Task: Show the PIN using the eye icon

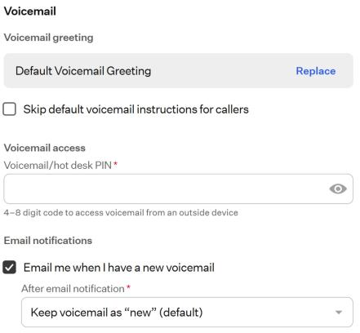Action: (x=338, y=189)
